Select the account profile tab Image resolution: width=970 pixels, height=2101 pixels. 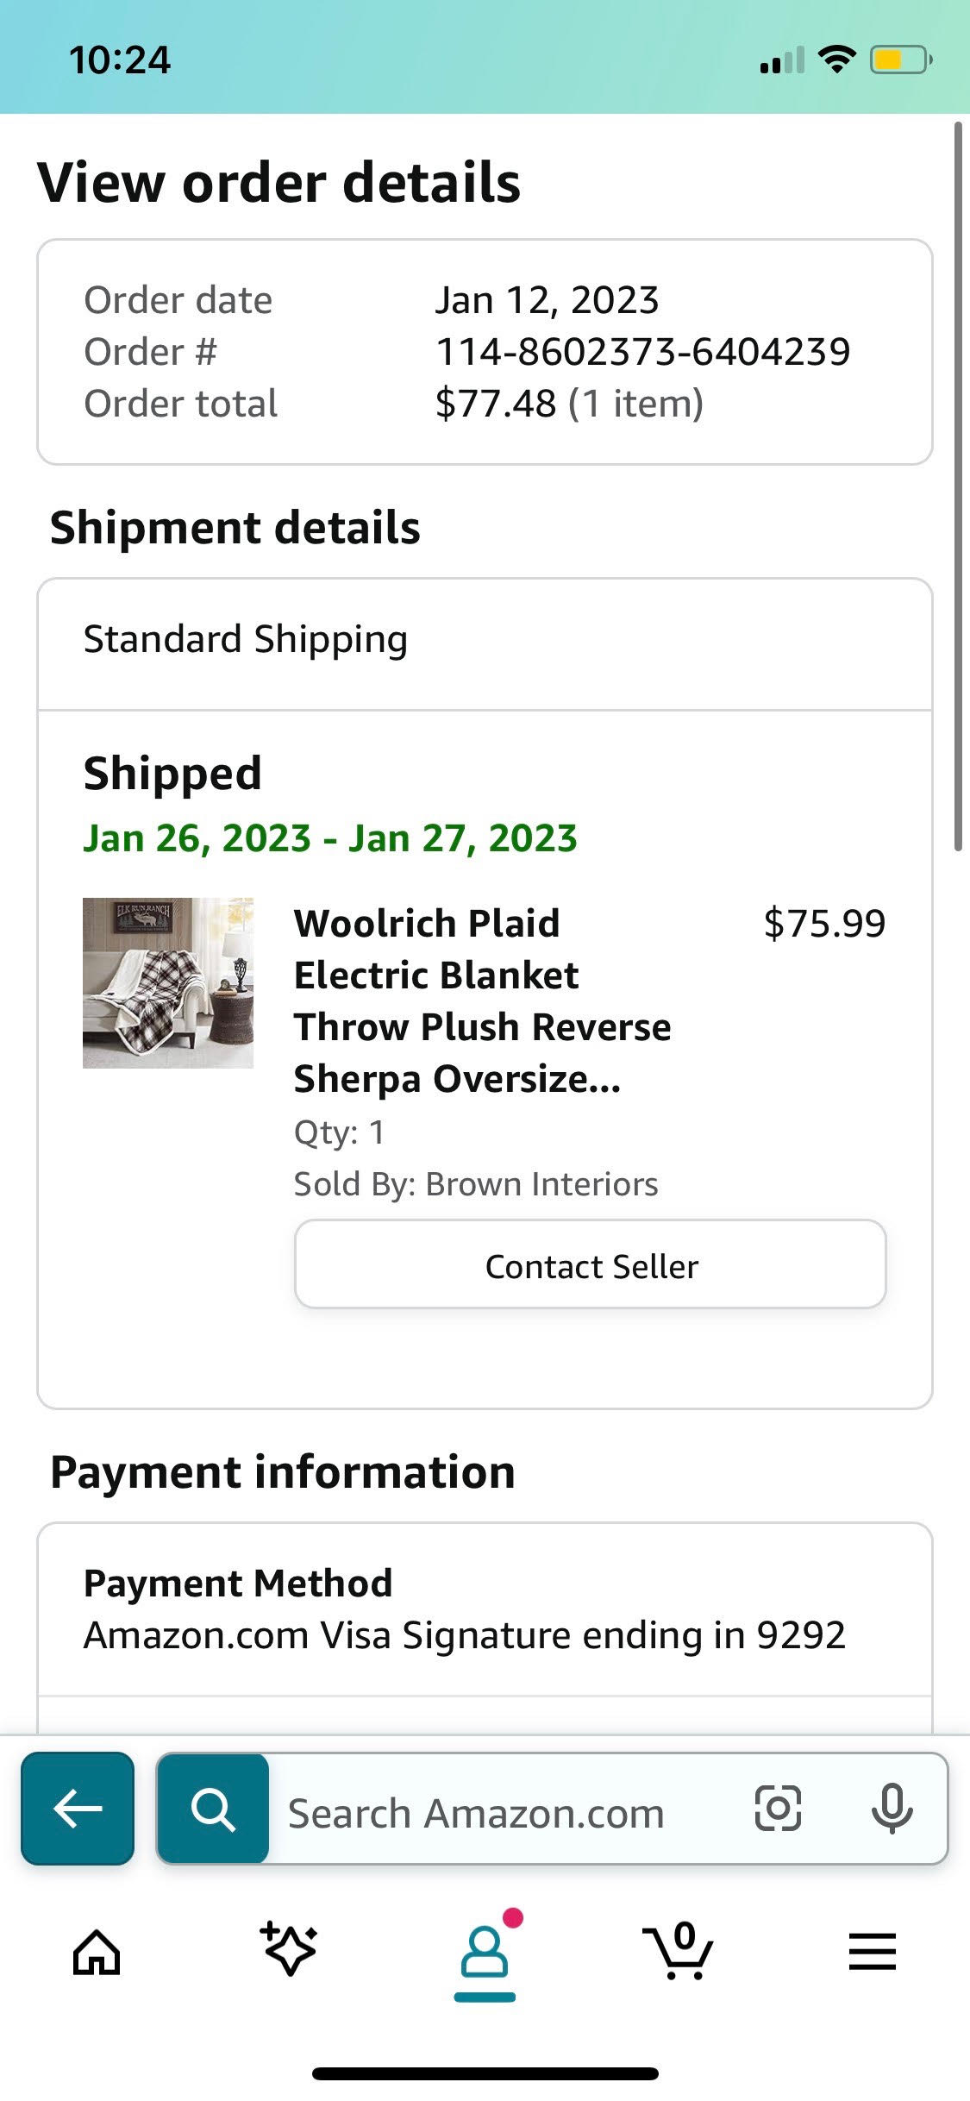coord(485,1954)
